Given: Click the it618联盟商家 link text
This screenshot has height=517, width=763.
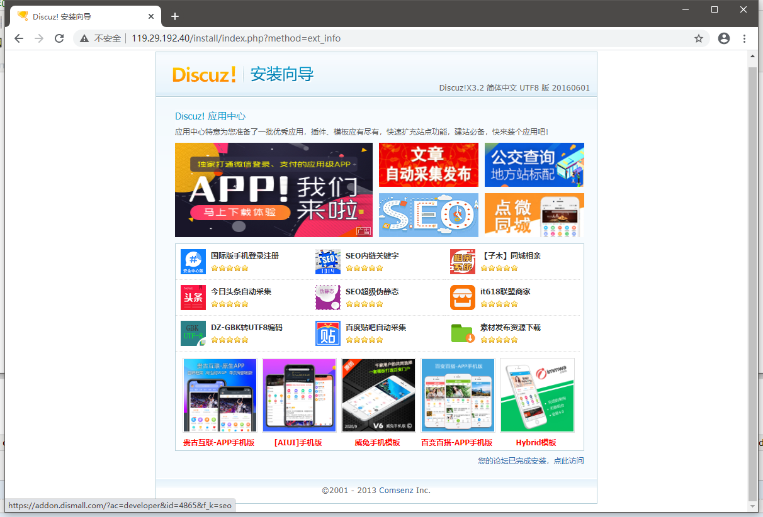Looking at the screenshot, I should (x=506, y=292).
